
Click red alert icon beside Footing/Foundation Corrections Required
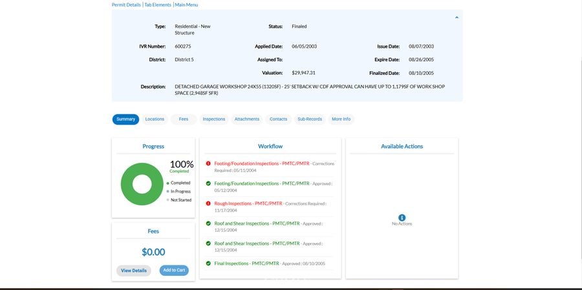[208, 163]
